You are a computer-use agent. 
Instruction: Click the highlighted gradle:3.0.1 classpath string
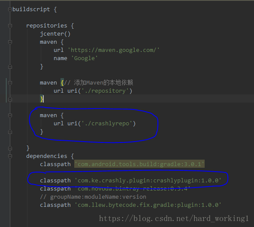tap(139, 164)
